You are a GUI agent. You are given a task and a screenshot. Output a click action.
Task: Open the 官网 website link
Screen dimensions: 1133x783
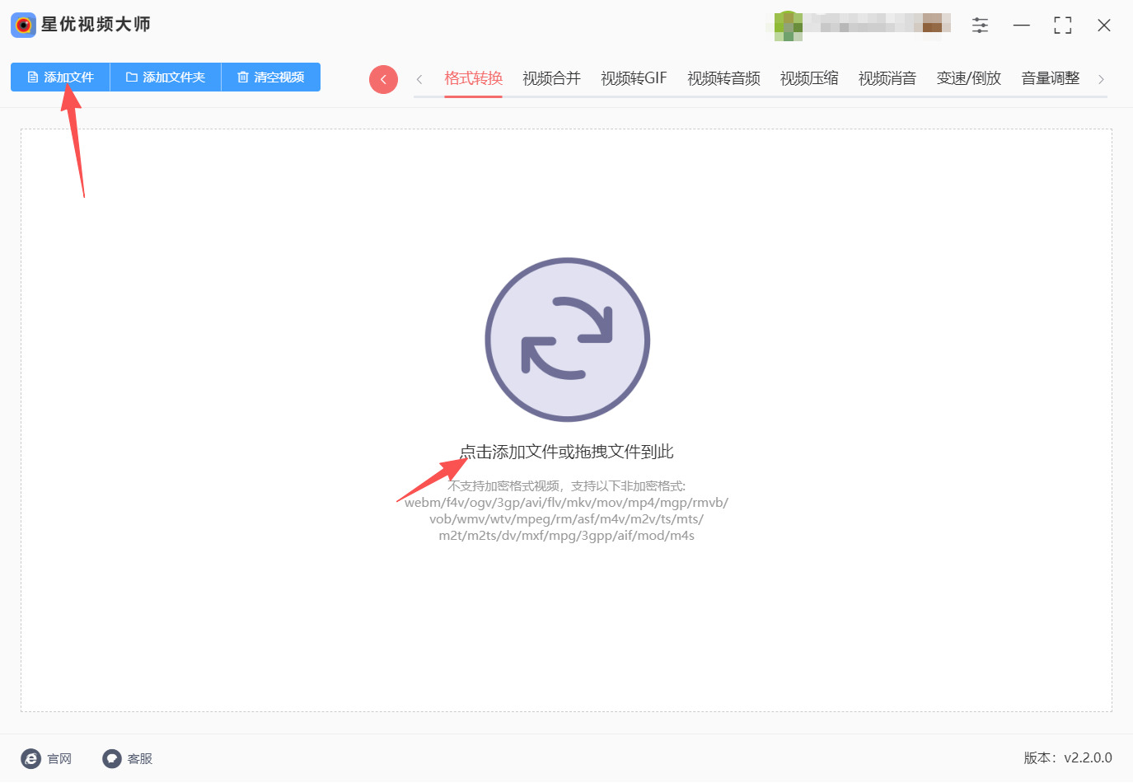tap(47, 758)
